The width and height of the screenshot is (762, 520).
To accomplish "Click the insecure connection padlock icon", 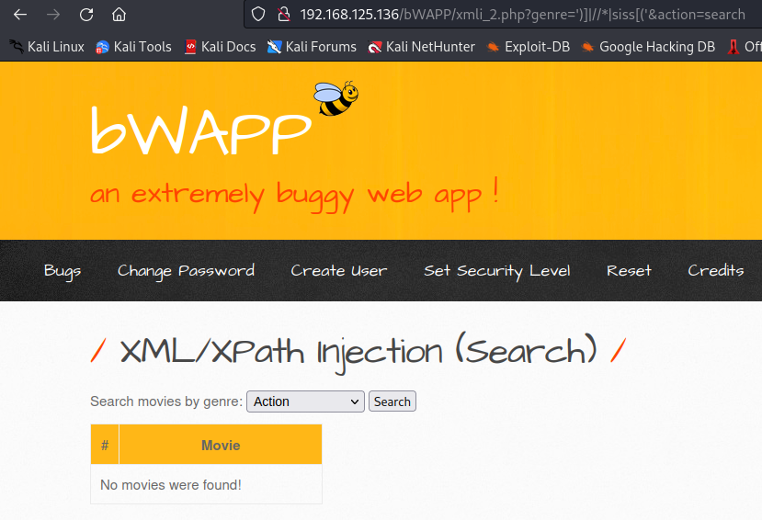I will (284, 15).
